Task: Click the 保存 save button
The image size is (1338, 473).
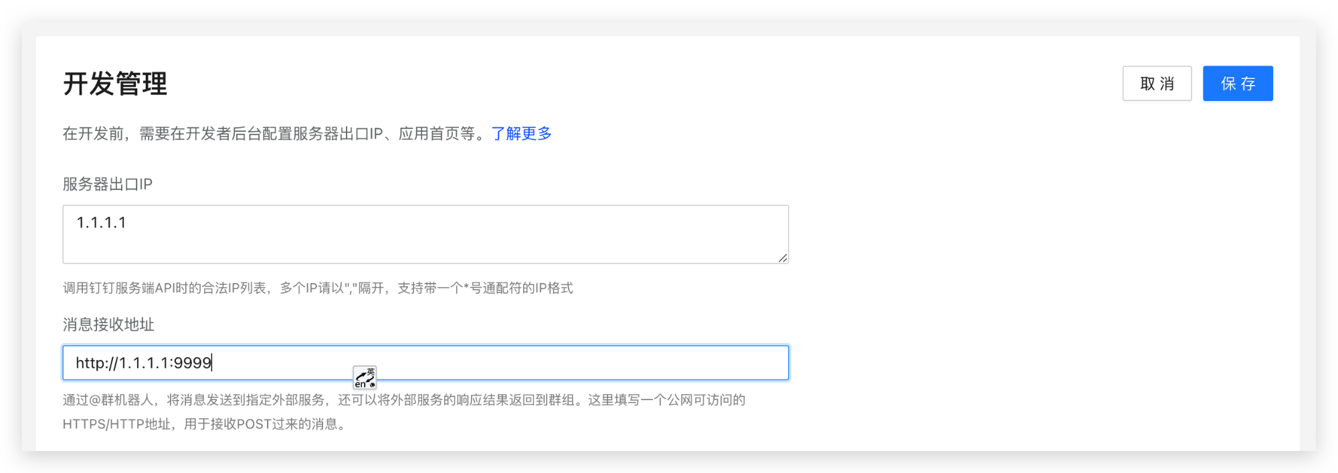Action: coord(1238,84)
